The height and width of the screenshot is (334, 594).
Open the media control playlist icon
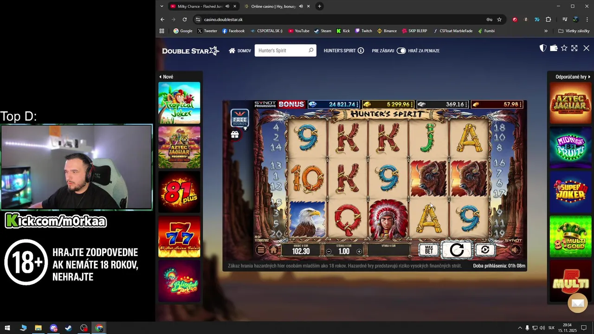(565, 19)
